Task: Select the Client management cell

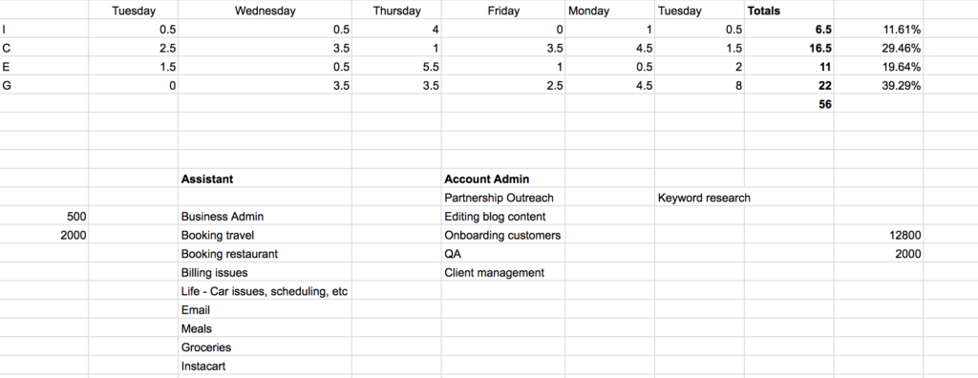Action: click(x=502, y=273)
